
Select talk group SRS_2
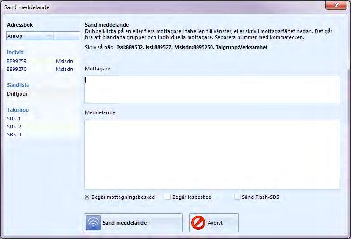pos(14,127)
